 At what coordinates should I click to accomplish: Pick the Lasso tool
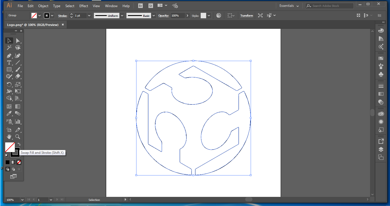(18, 48)
